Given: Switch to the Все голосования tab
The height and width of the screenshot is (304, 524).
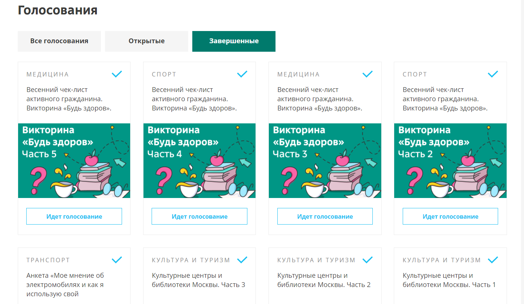Looking at the screenshot, I should click(x=59, y=41).
